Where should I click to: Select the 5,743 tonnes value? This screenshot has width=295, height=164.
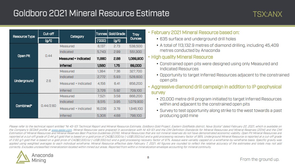101,52
